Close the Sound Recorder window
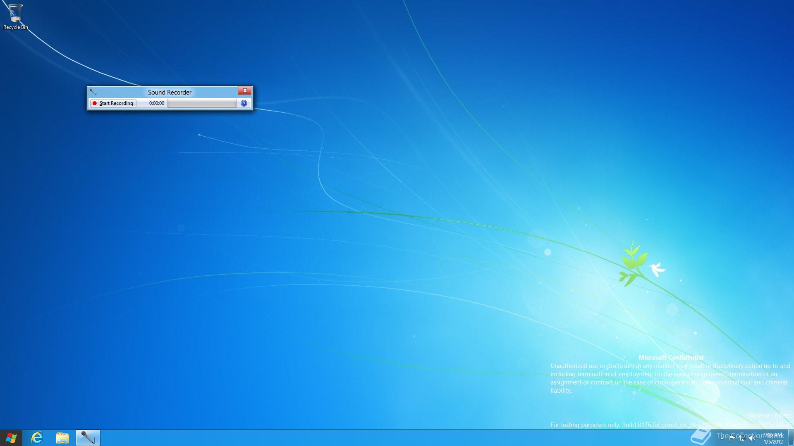Image resolution: width=794 pixels, height=446 pixels. (245, 90)
